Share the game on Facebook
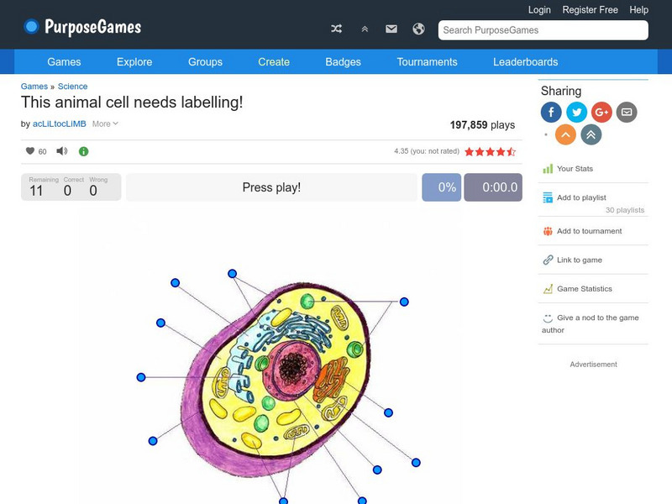 pyautogui.click(x=551, y=112)
